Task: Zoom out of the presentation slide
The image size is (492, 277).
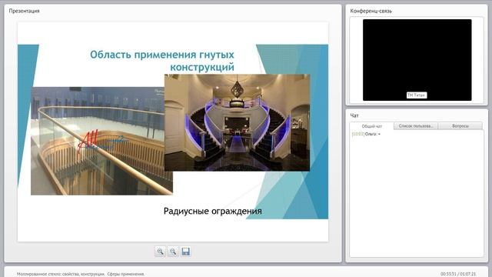Action: click(x=173, y=252)
